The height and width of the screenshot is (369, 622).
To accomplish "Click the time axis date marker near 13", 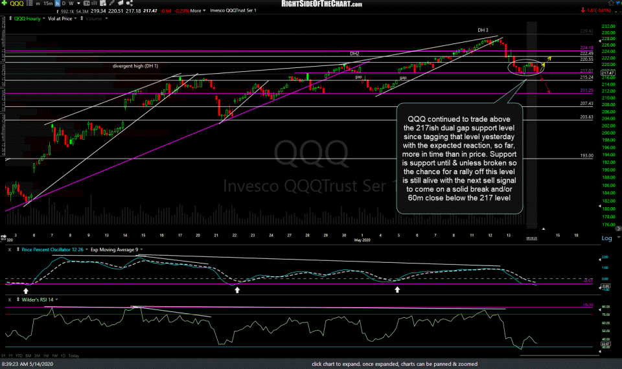I will click(x=531, y=238).
